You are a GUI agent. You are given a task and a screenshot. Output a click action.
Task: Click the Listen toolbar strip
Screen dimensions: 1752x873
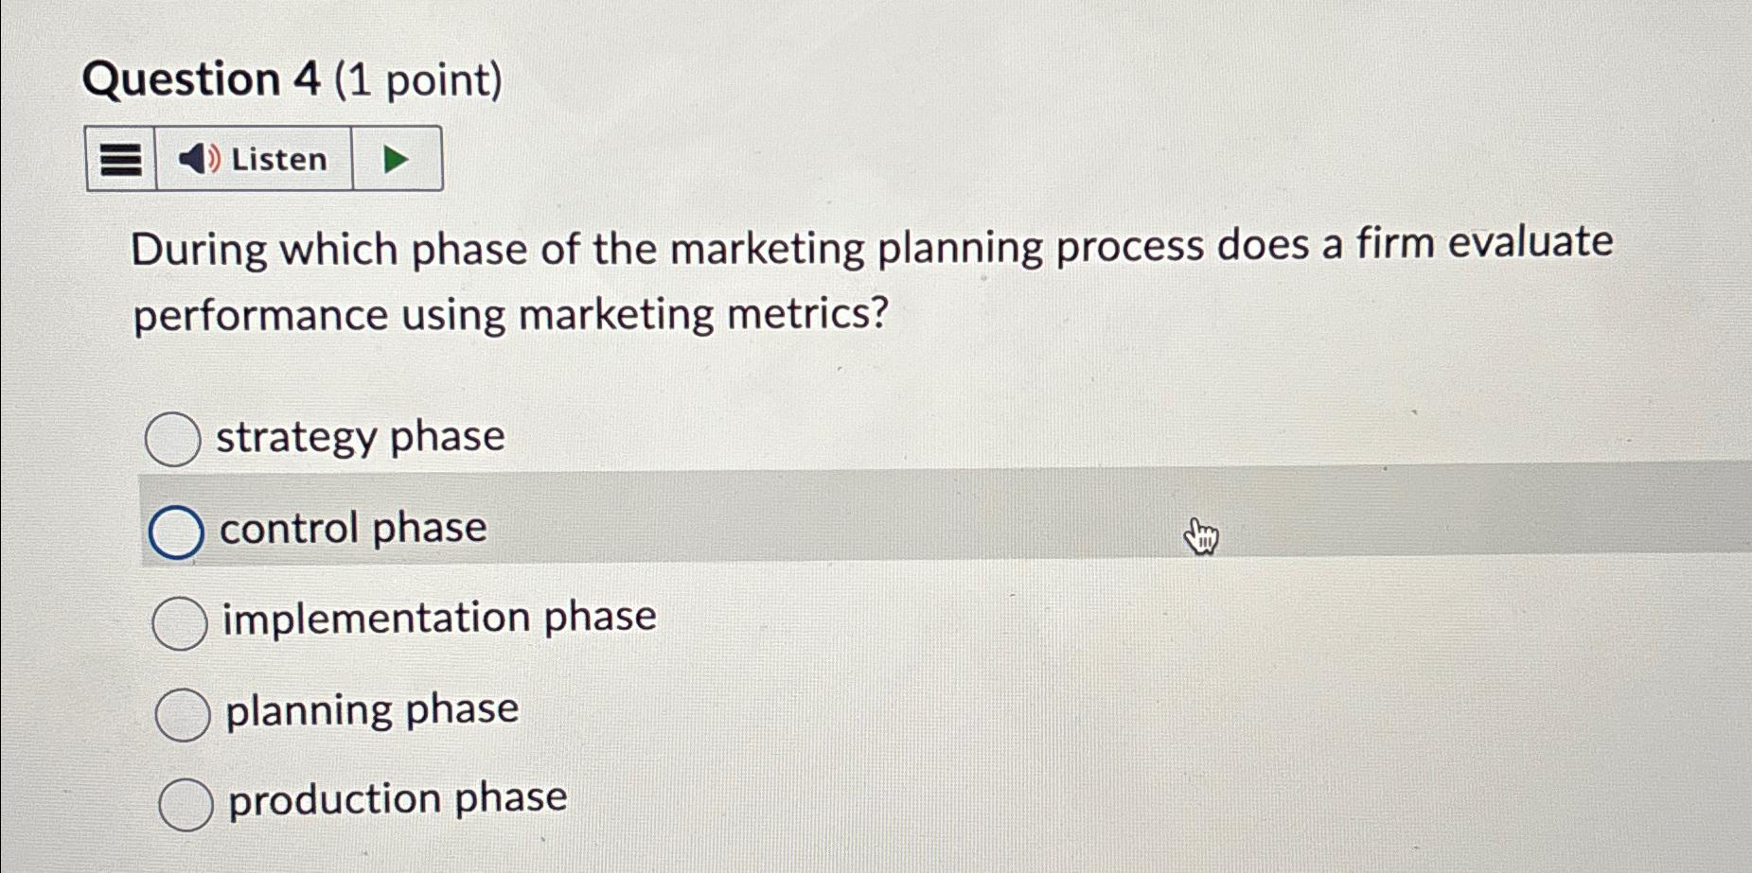coord(265,159)
